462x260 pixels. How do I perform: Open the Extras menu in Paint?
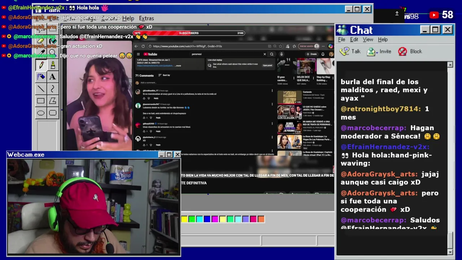[147, 18]
